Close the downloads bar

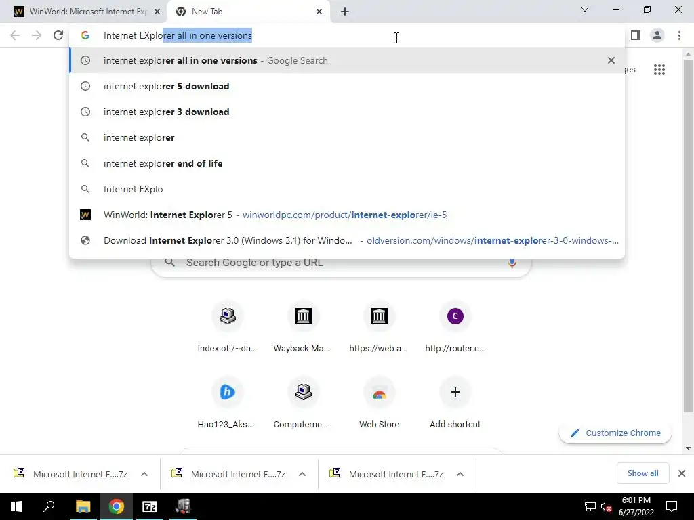coord(682,473)
